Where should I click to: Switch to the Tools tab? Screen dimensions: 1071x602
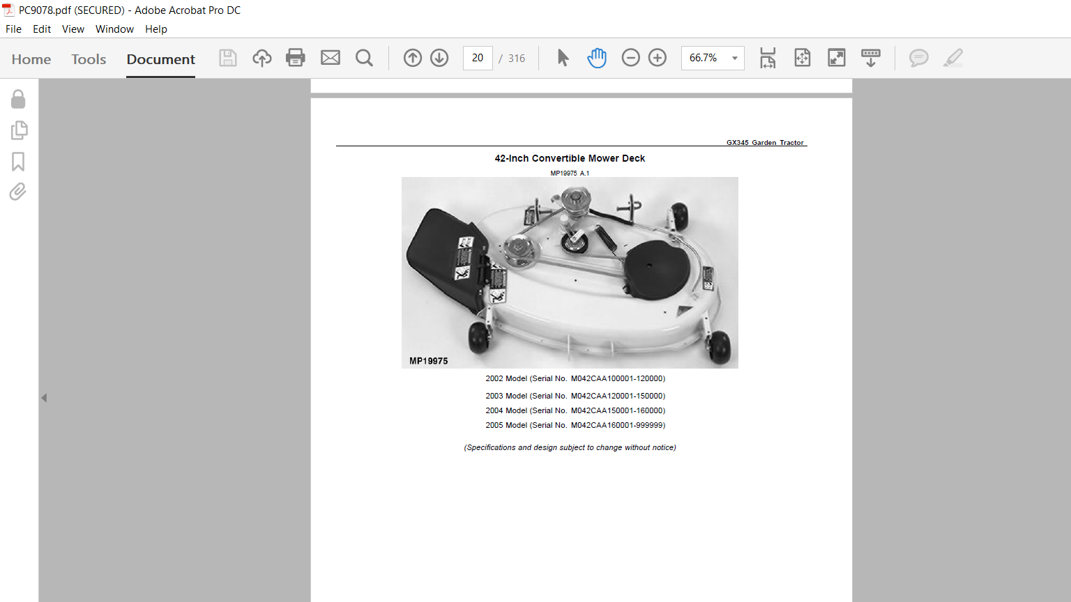pos(89,59)
